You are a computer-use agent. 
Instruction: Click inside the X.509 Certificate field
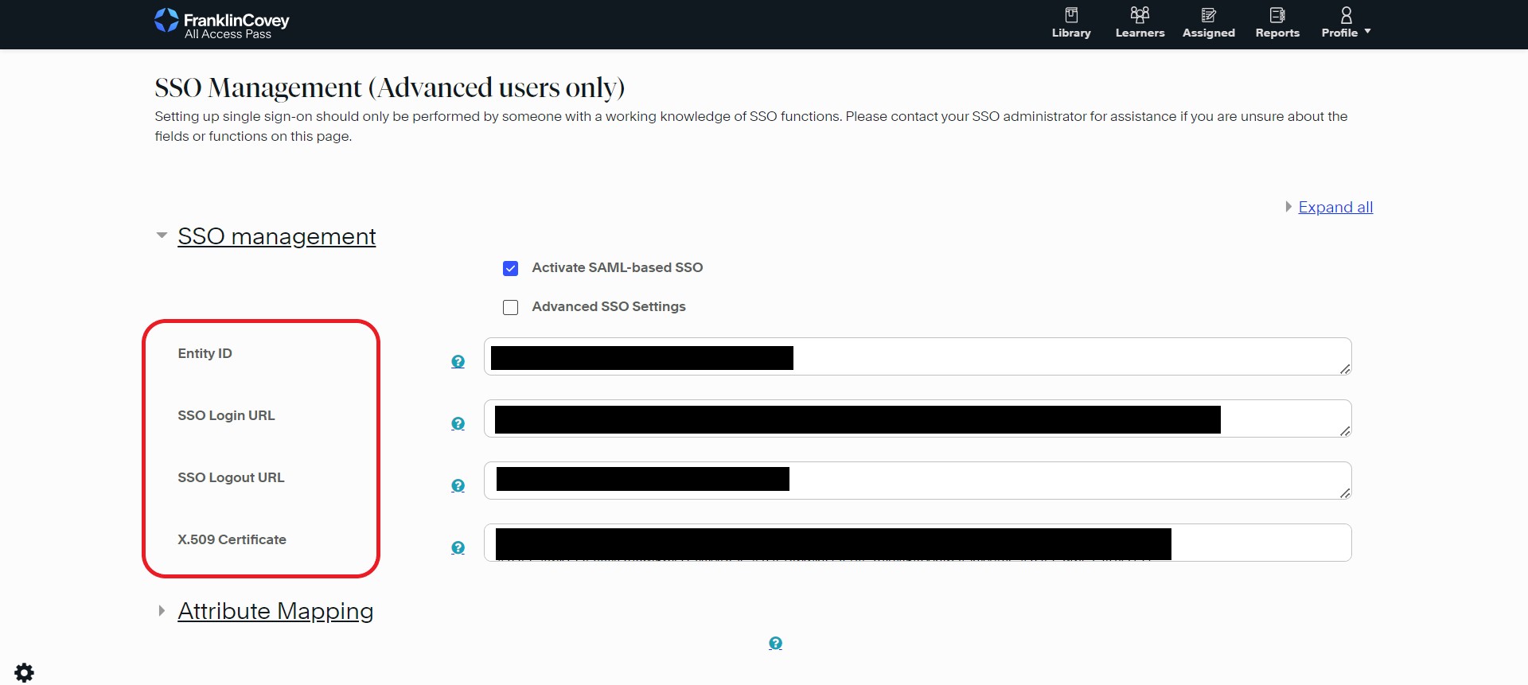pyautogui.click(x=1257, y=543)
